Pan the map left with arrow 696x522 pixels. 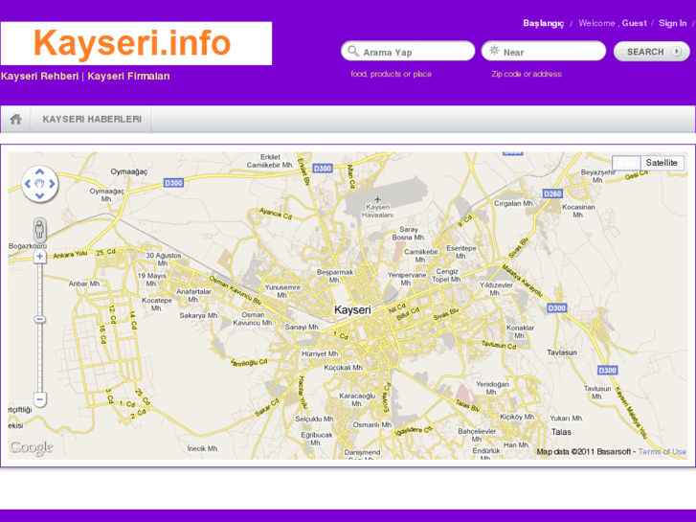28,184
